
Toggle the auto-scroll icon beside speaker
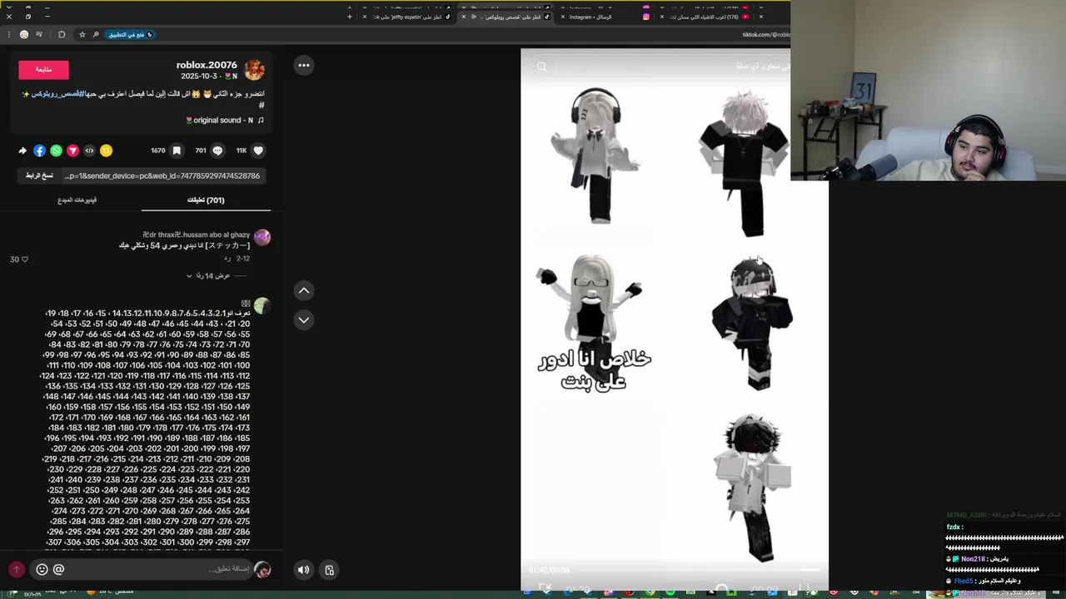pyautogui.click(x=329, y=570)
